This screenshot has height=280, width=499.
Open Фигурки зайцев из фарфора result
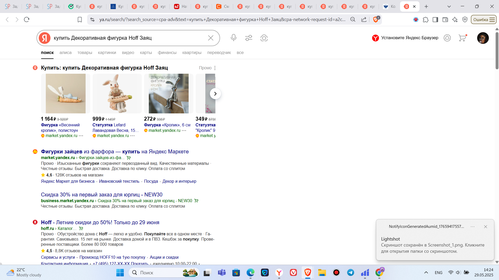tap(115, 152)
